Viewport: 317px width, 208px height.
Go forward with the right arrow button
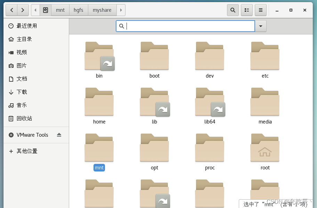(x=23, y=10)
